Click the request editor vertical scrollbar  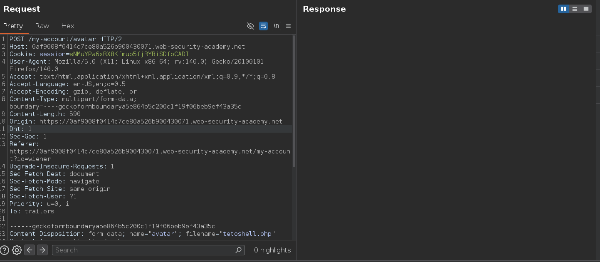(294, 101)
